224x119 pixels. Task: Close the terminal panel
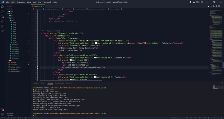click(x=222, y=83)
